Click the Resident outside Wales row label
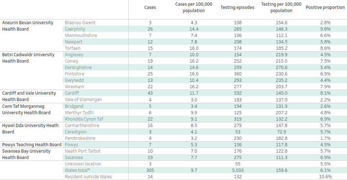This screenshot has width=347, height=180. tap(88, 177)
